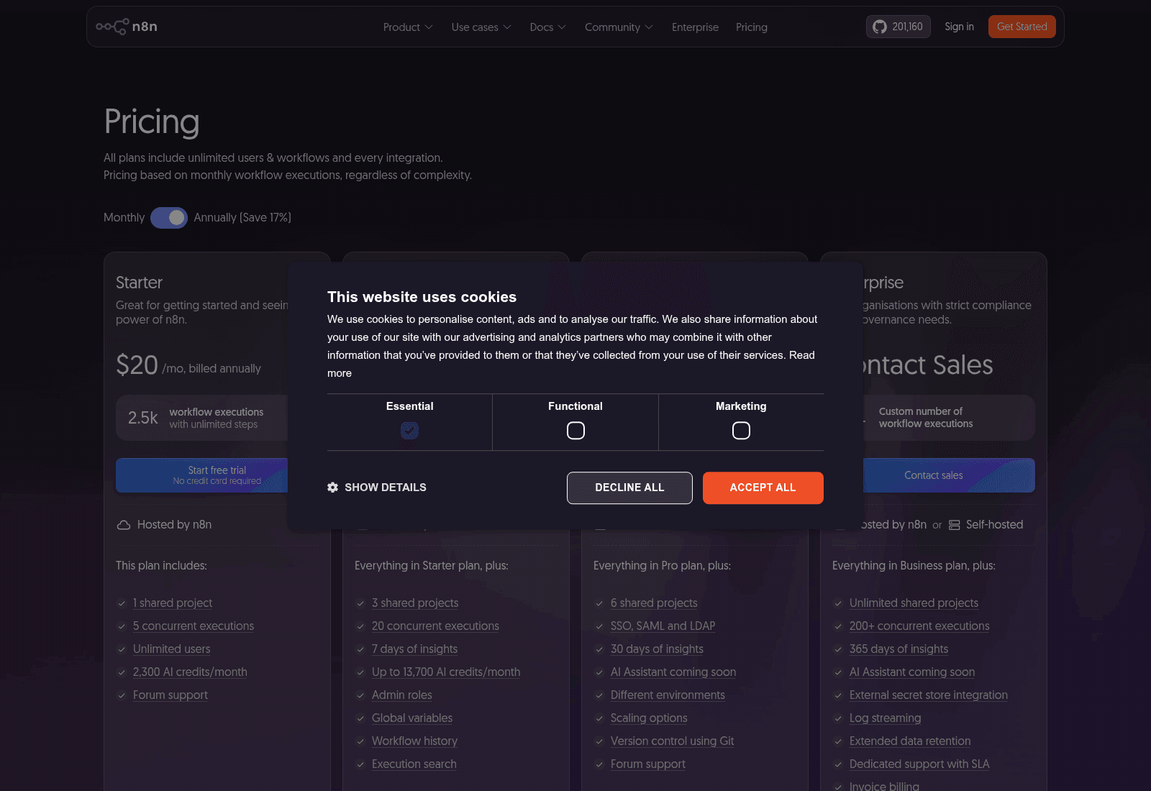Click the checkmark icon beside SSO, SAML and LDAP
The image size is (1151, 791).
599,626
